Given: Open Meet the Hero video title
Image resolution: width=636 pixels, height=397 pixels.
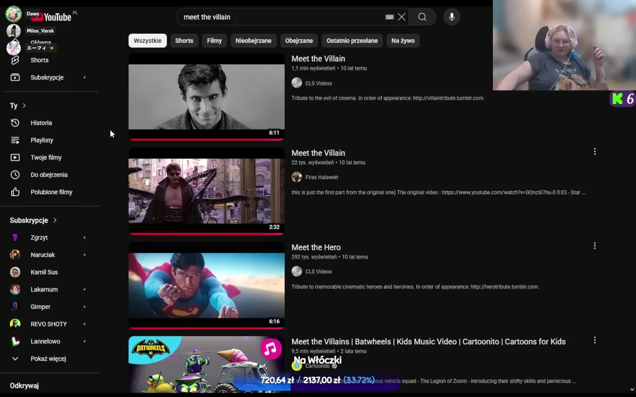Looking at the screenshot, I should (x=316, y=247).
